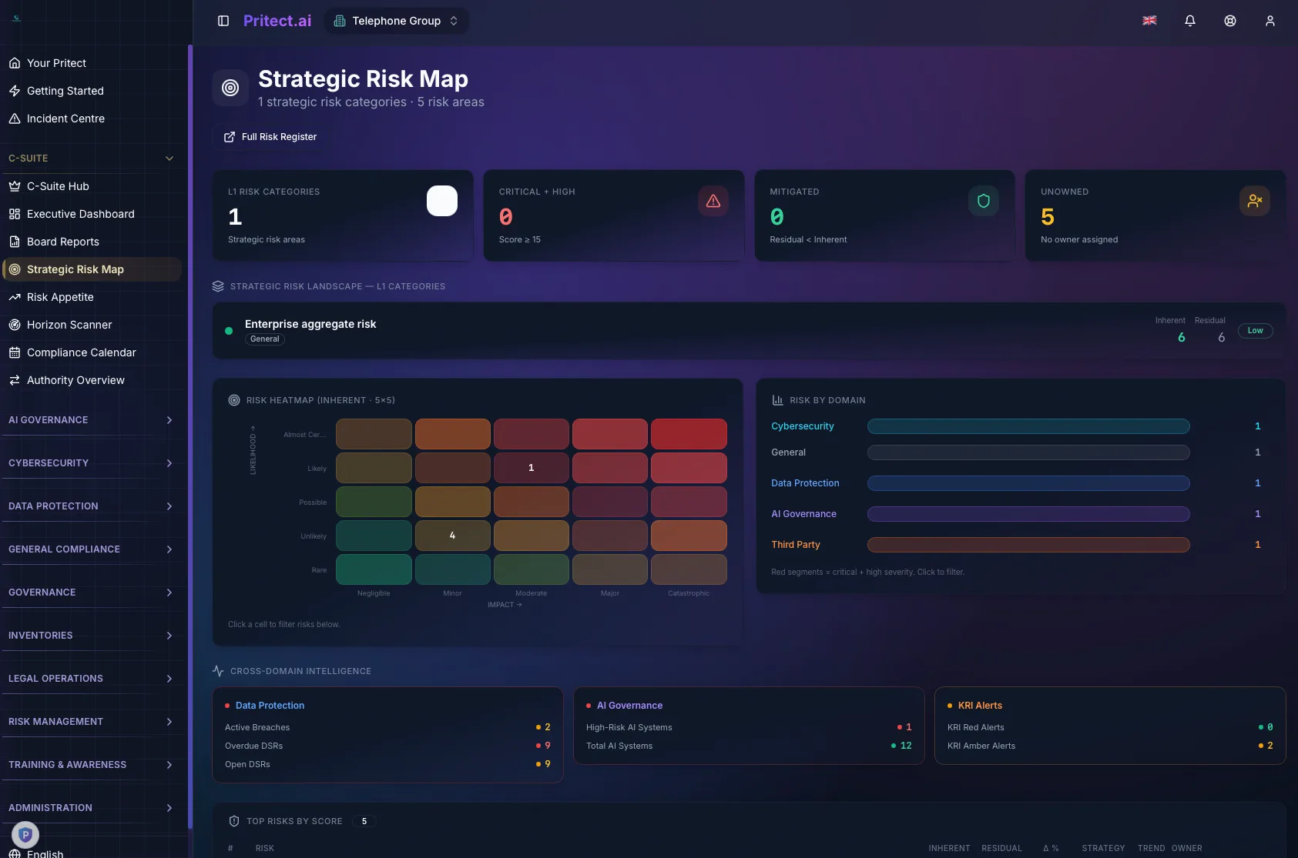Click the Pritect.ai logo
1298x858 pixels.
[x=277, y=21]
